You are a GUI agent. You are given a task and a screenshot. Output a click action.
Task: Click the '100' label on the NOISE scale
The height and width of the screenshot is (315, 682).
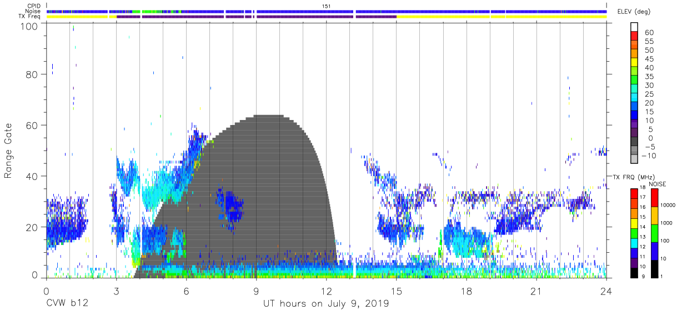coord(665,241)
